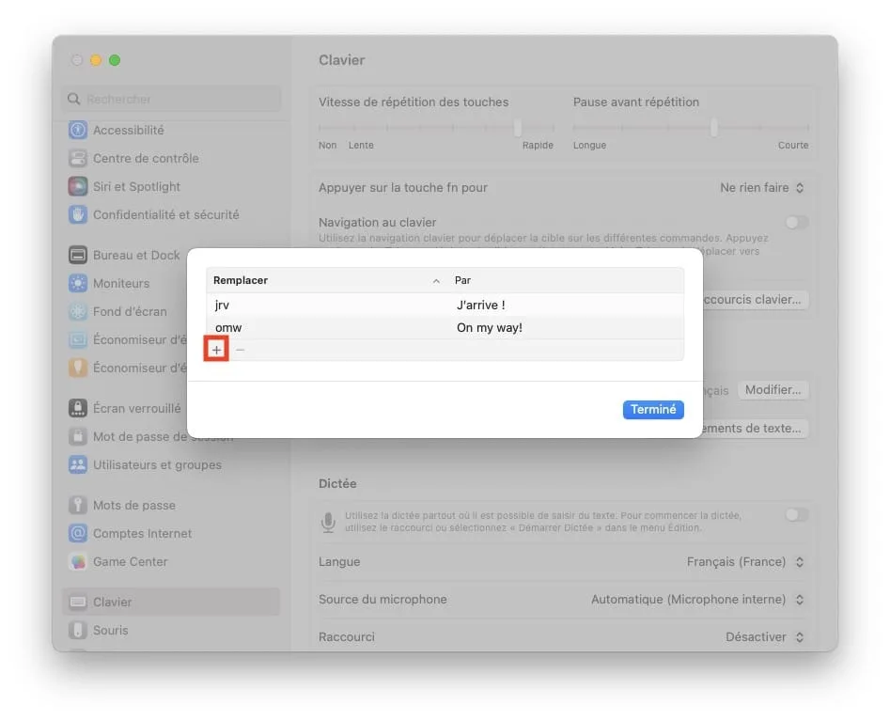Focus the Rechercher search field
The image size is (890, 721).
[171, 100]
